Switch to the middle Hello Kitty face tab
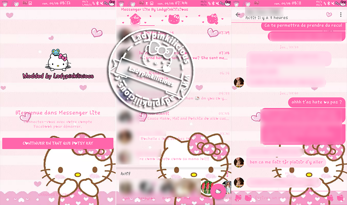 174,19
